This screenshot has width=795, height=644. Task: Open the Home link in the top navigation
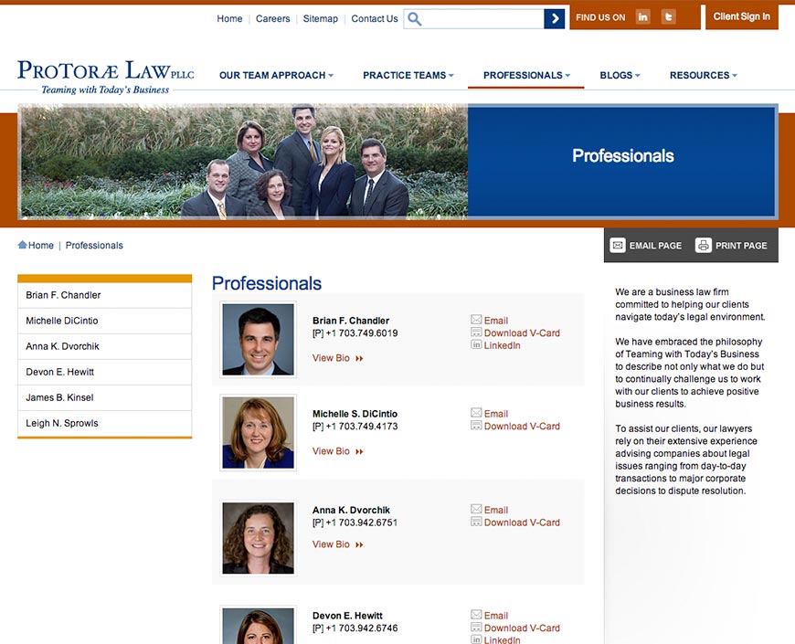229,19
